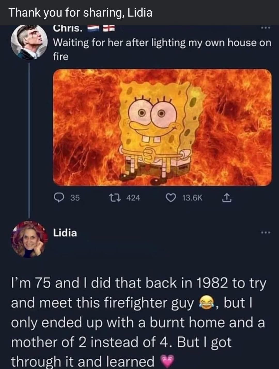Click the 'Thank you for sharing, Lidia' caption
The width and height of the screenshot is (279, 369).
[x=81, y=12]
